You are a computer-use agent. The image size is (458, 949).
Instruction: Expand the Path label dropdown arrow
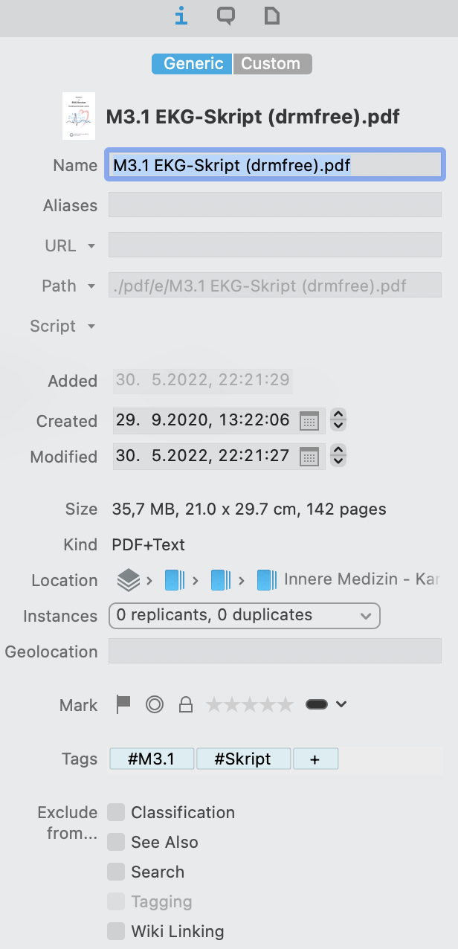point(91,286)
